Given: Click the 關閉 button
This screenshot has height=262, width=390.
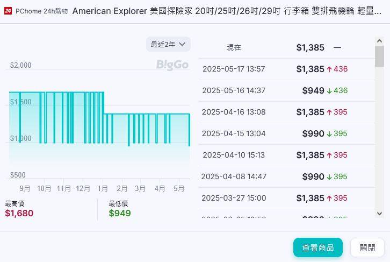Looking at the screenshot, I should pos(367,247).
